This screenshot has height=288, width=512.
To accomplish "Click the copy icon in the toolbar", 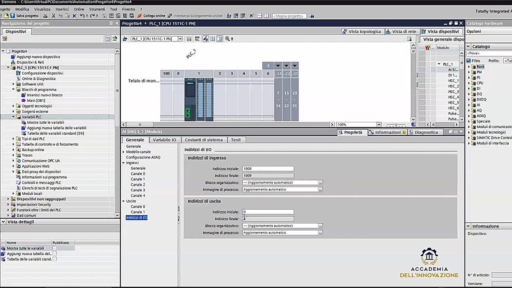I will [x=60, y=16].
